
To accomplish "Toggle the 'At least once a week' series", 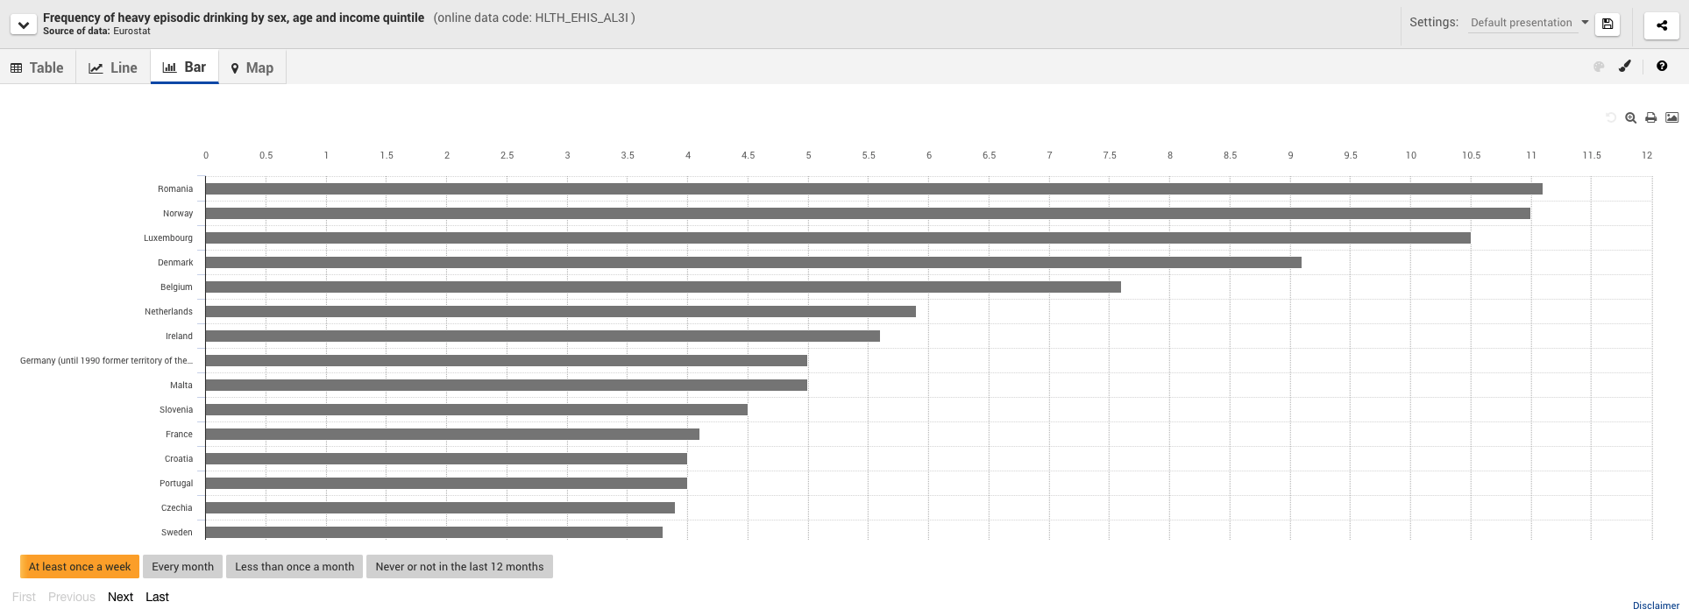I will pyautogui.click(x=80, y=567).
